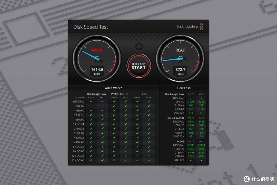Click the ProRes 422 HQ write checkmark at NTSC/PAL
The width and height of the screenshot is (277, 185).
114,101
